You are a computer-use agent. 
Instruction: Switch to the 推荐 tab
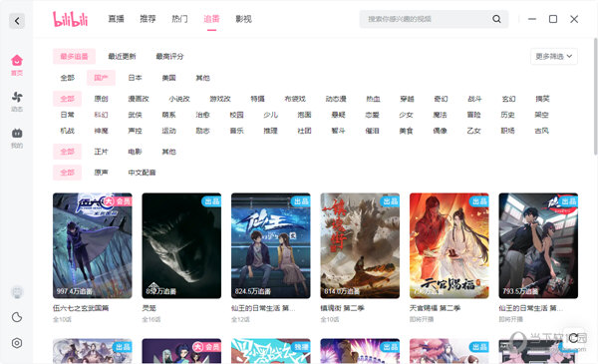148,19
